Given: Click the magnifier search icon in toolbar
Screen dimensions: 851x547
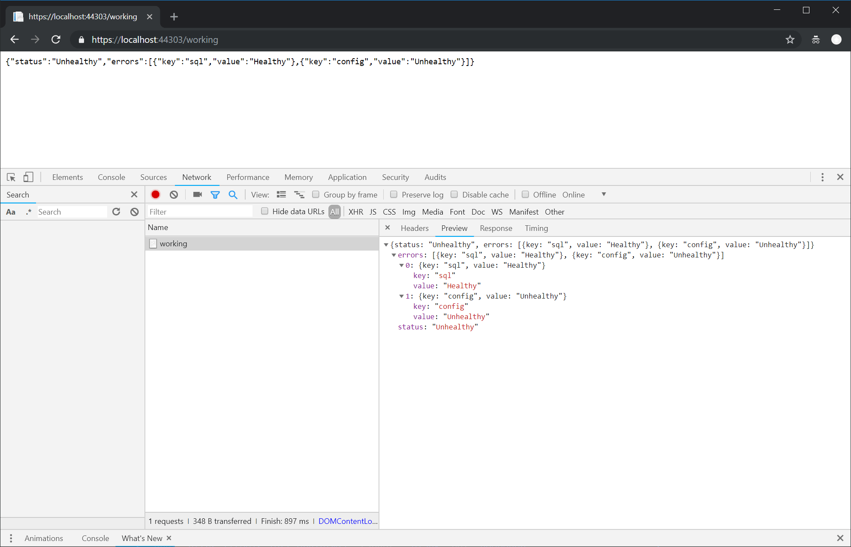Looking at the screenshot, I should point(233,194).
